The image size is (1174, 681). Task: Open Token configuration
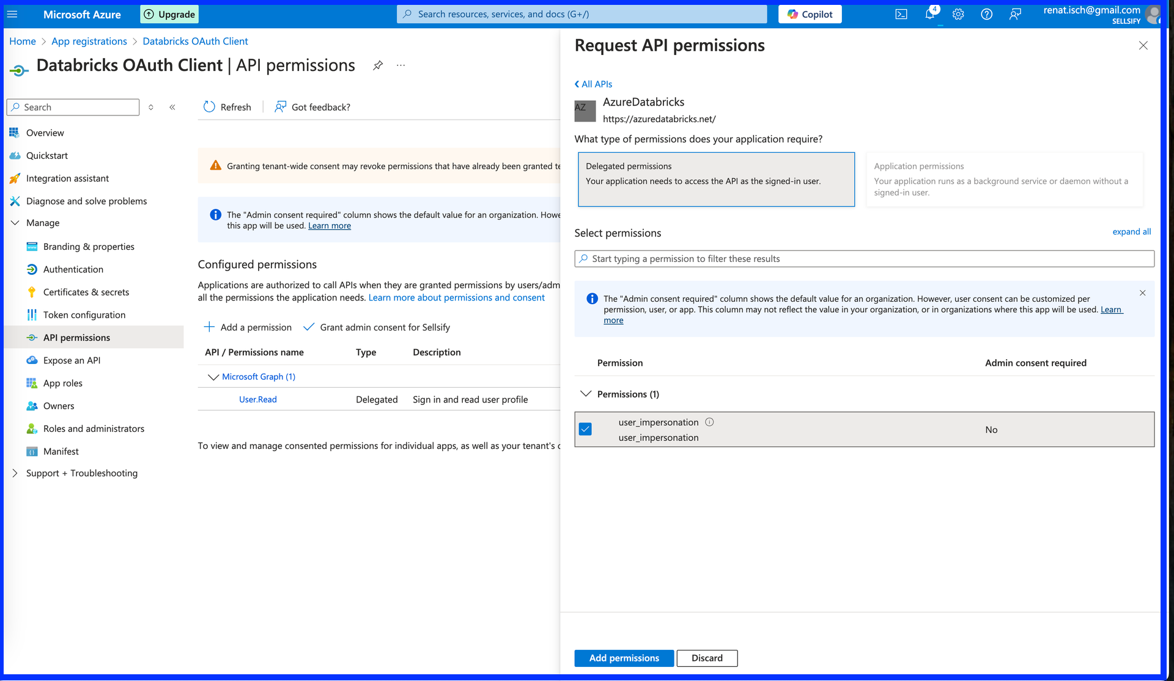tap(84, 315)
